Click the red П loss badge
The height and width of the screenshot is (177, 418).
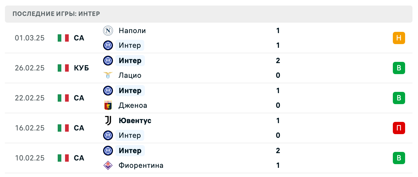click(x=399, y=128)
